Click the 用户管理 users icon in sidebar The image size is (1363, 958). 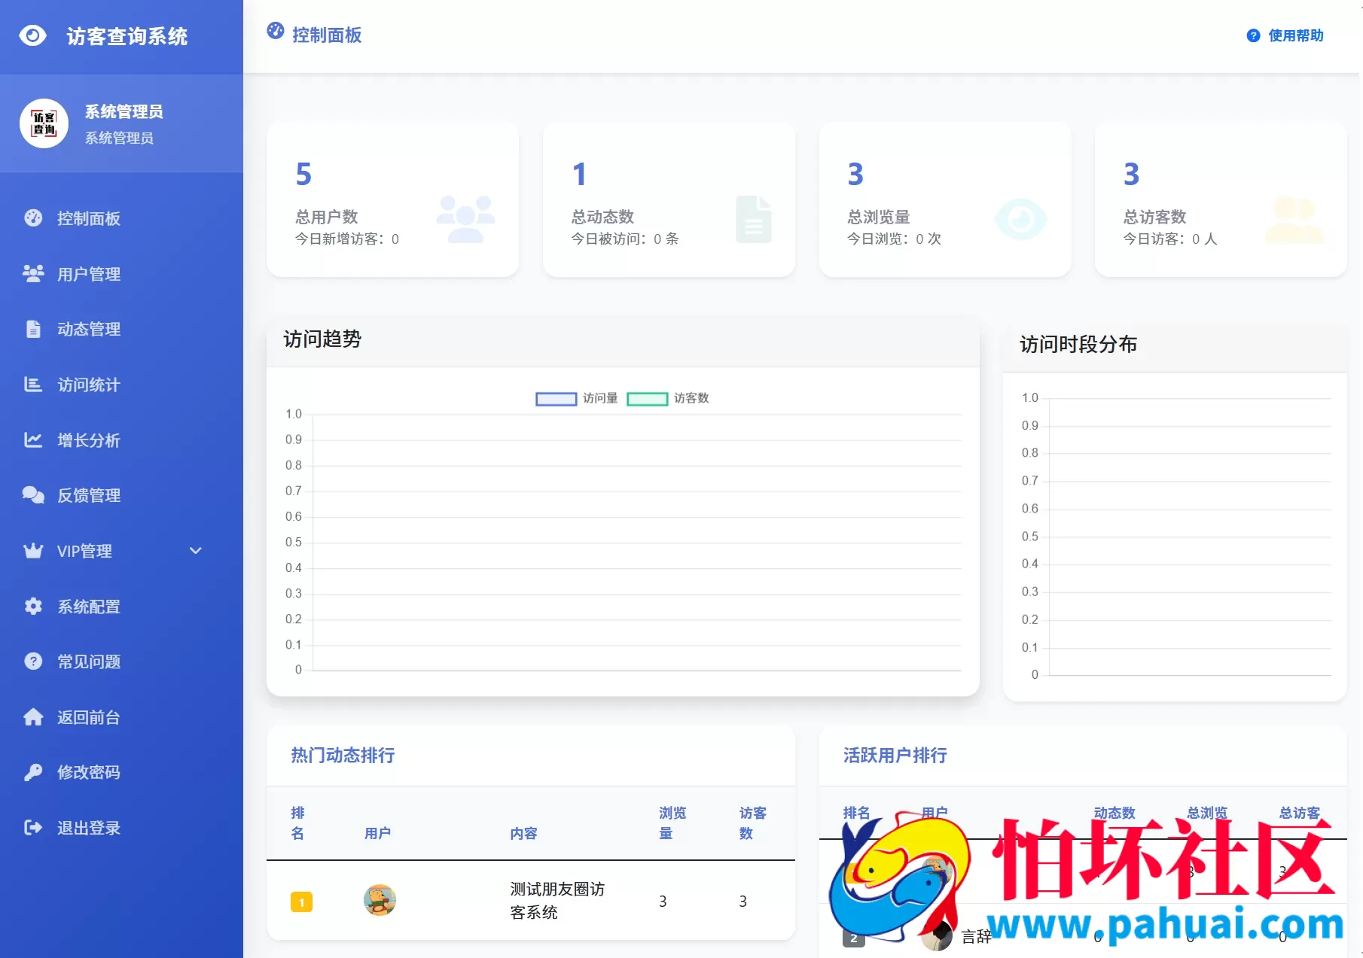[33, 273]
